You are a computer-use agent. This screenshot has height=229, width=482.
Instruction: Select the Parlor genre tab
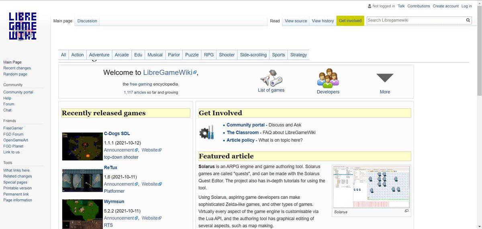(174, 55)
